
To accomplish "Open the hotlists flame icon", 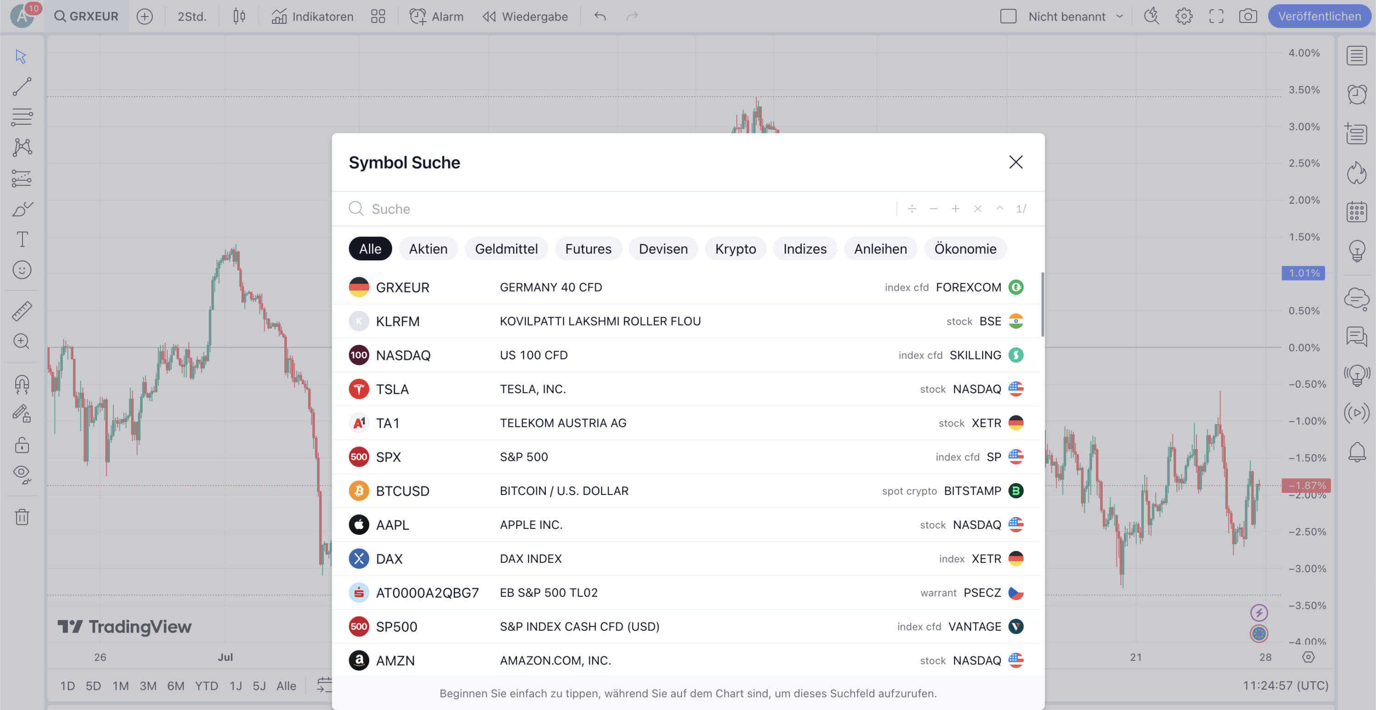I will tap(1356, 173).
